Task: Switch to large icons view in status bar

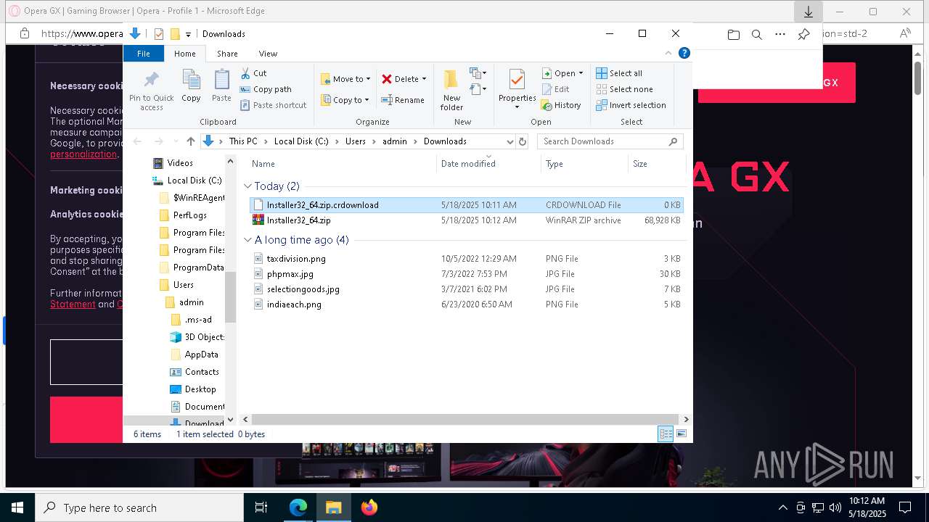Action: [682, 434]
